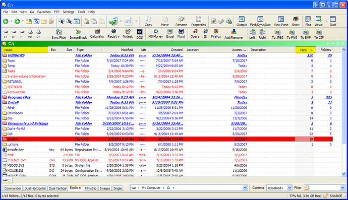This screenshot has height=200, width=348.
Task: Sort by the Files column header
Action: coord(306,50)
